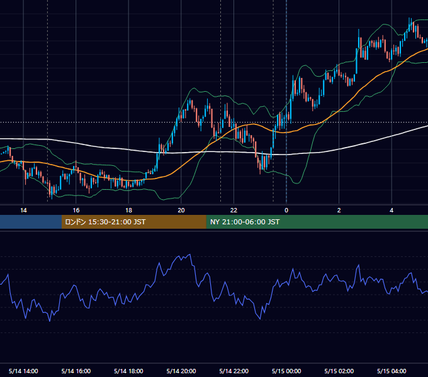Click the 5/15 02:00 time label

click(339, 371)
